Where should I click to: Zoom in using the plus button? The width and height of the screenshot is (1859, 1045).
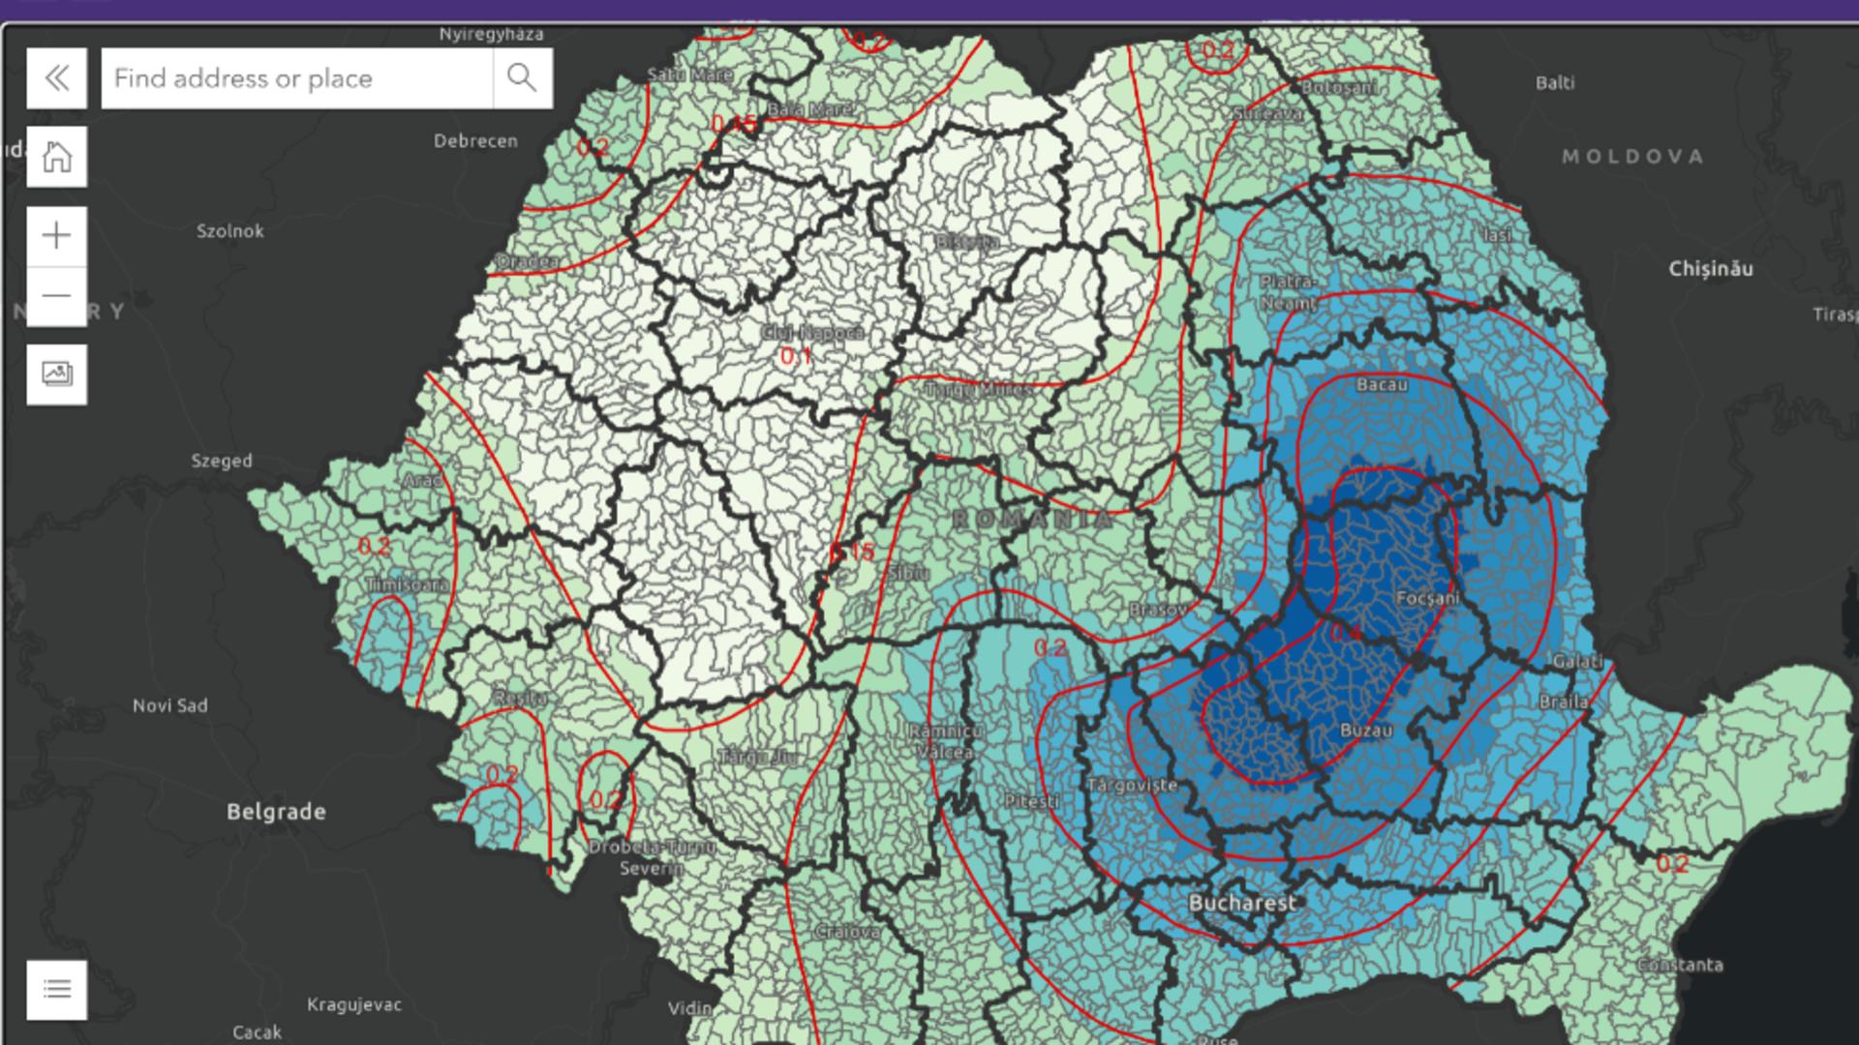pos(56,236)
